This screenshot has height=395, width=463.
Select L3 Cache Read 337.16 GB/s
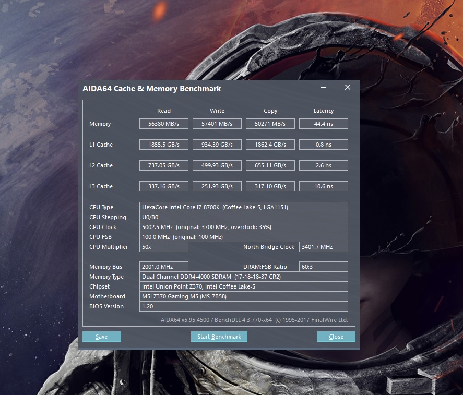point(163,186)
